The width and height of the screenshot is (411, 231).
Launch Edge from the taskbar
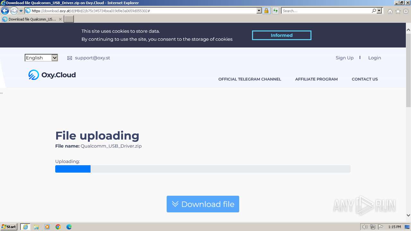[69, 227]
